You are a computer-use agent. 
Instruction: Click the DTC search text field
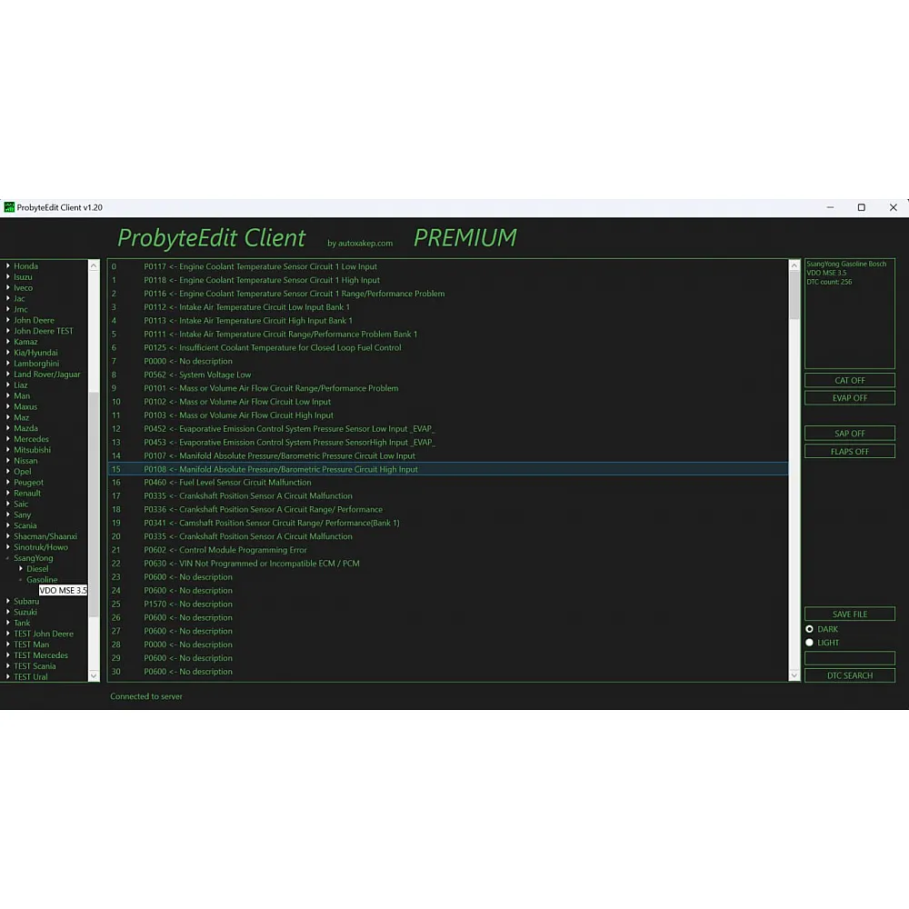coord(849,658)
